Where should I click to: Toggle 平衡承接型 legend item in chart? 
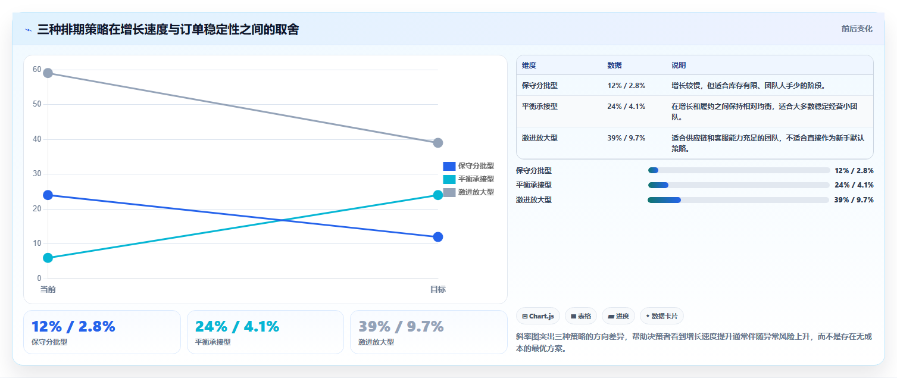click(468, 179)
